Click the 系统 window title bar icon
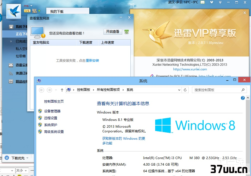The height and width of the screenshot is (176, 251). (x=39, y=81)
